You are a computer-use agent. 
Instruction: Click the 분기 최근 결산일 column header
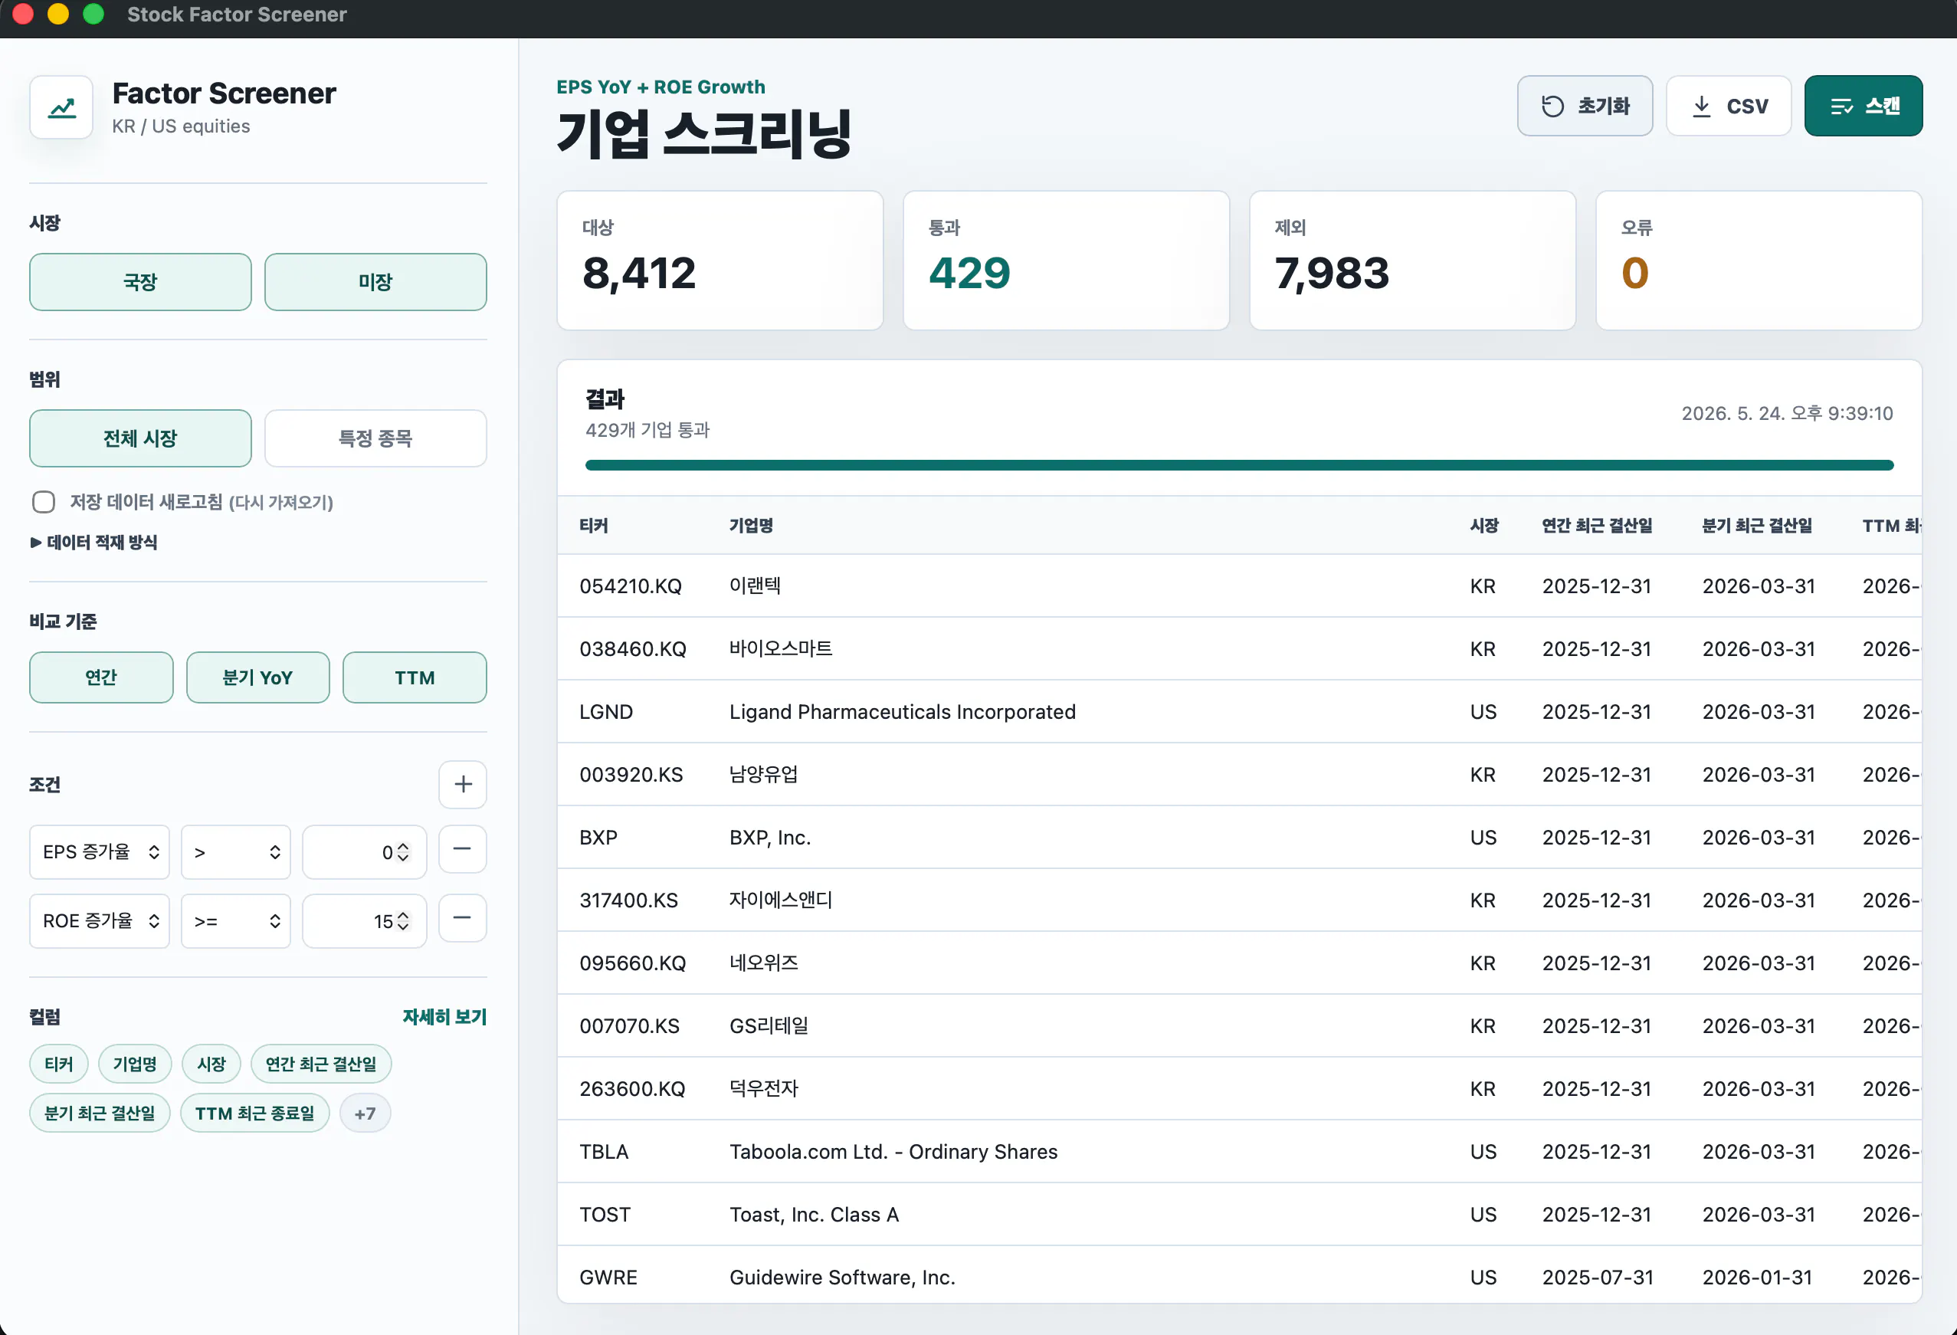tap(1758, 526)
